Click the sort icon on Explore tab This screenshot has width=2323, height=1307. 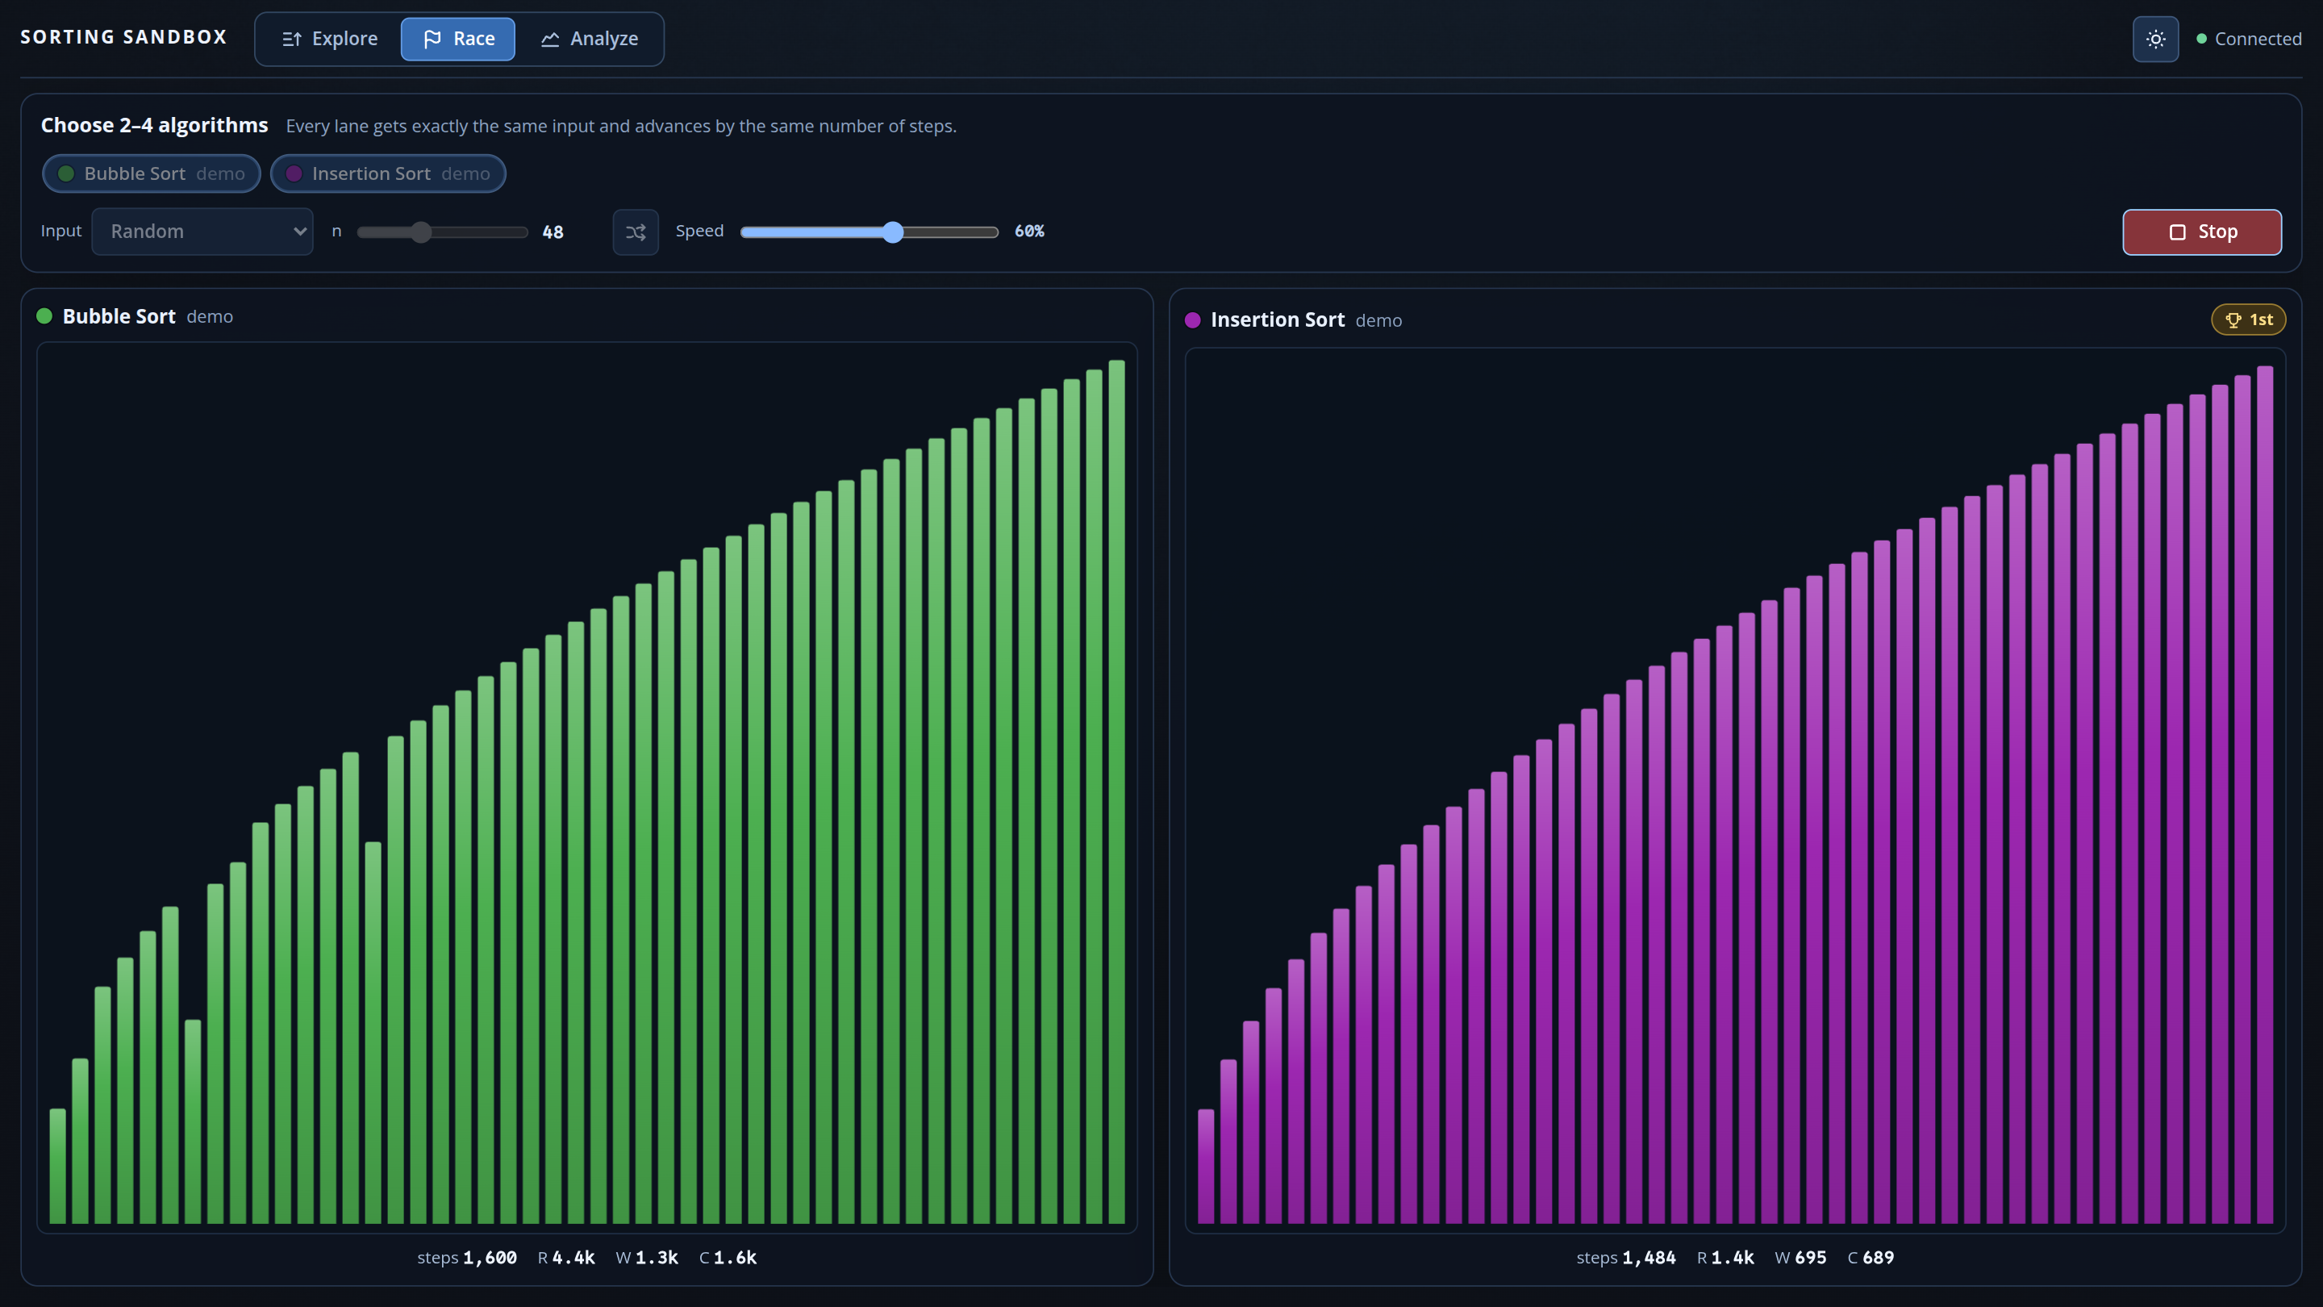pos(291,39)
